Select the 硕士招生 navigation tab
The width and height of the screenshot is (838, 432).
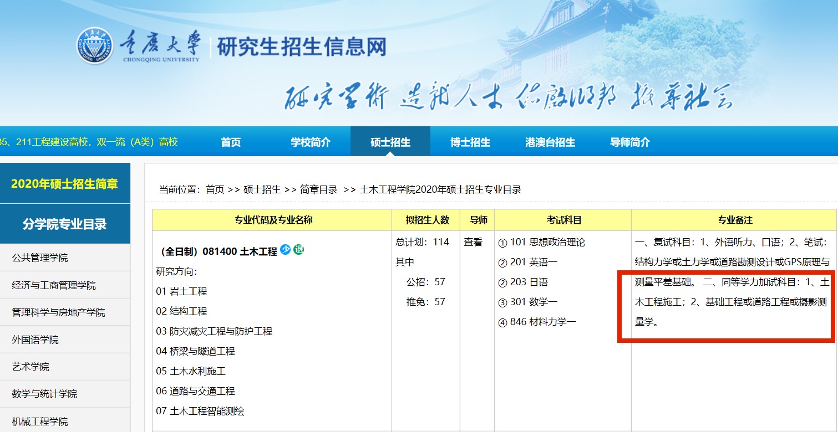coord(390,142)
